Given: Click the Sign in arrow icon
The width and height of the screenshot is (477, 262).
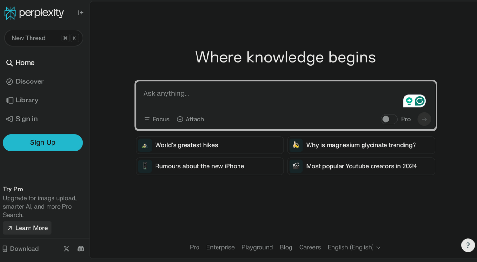Looking at the screenshot, I should [10, 119].
